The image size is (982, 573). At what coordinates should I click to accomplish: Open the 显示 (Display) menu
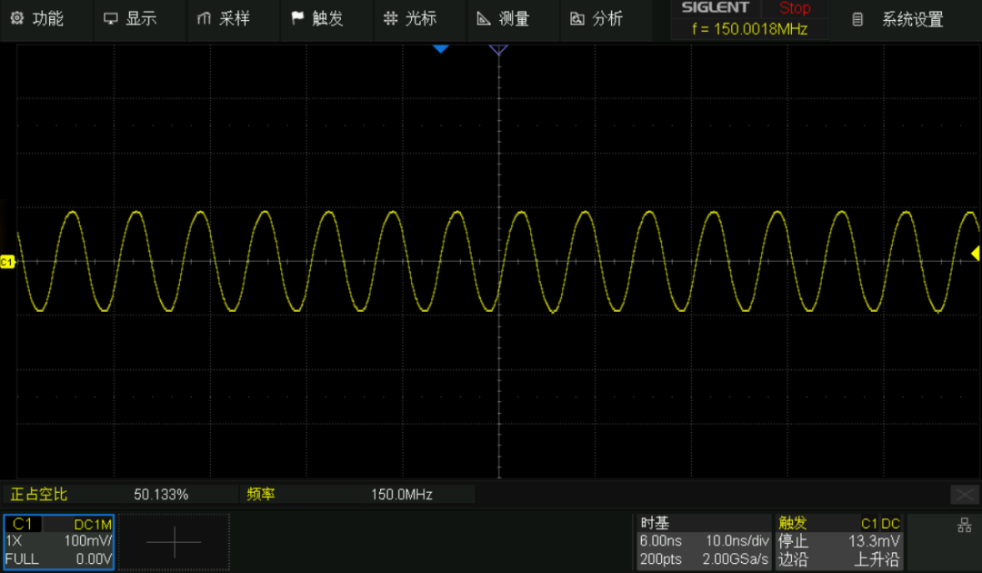click(x=130, y=19)
